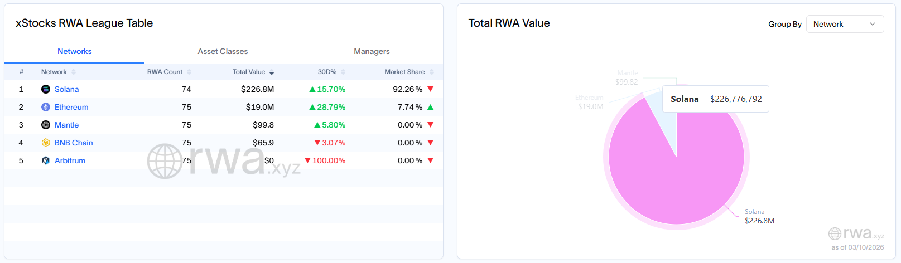This screenshot has width=901, height=263.
Task: Click the Solana network logo icon
Action: point(46,89)
